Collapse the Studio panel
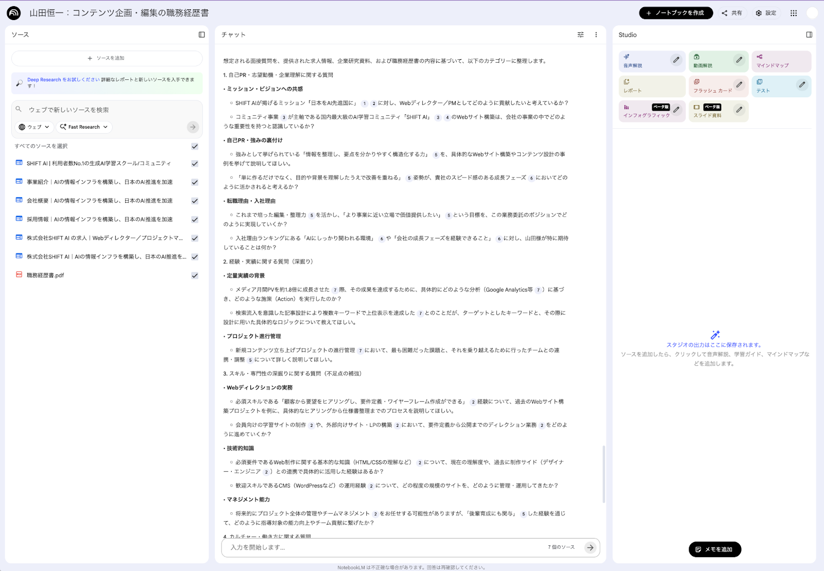Screen dimensions: 824x571 tap(809, 34)
